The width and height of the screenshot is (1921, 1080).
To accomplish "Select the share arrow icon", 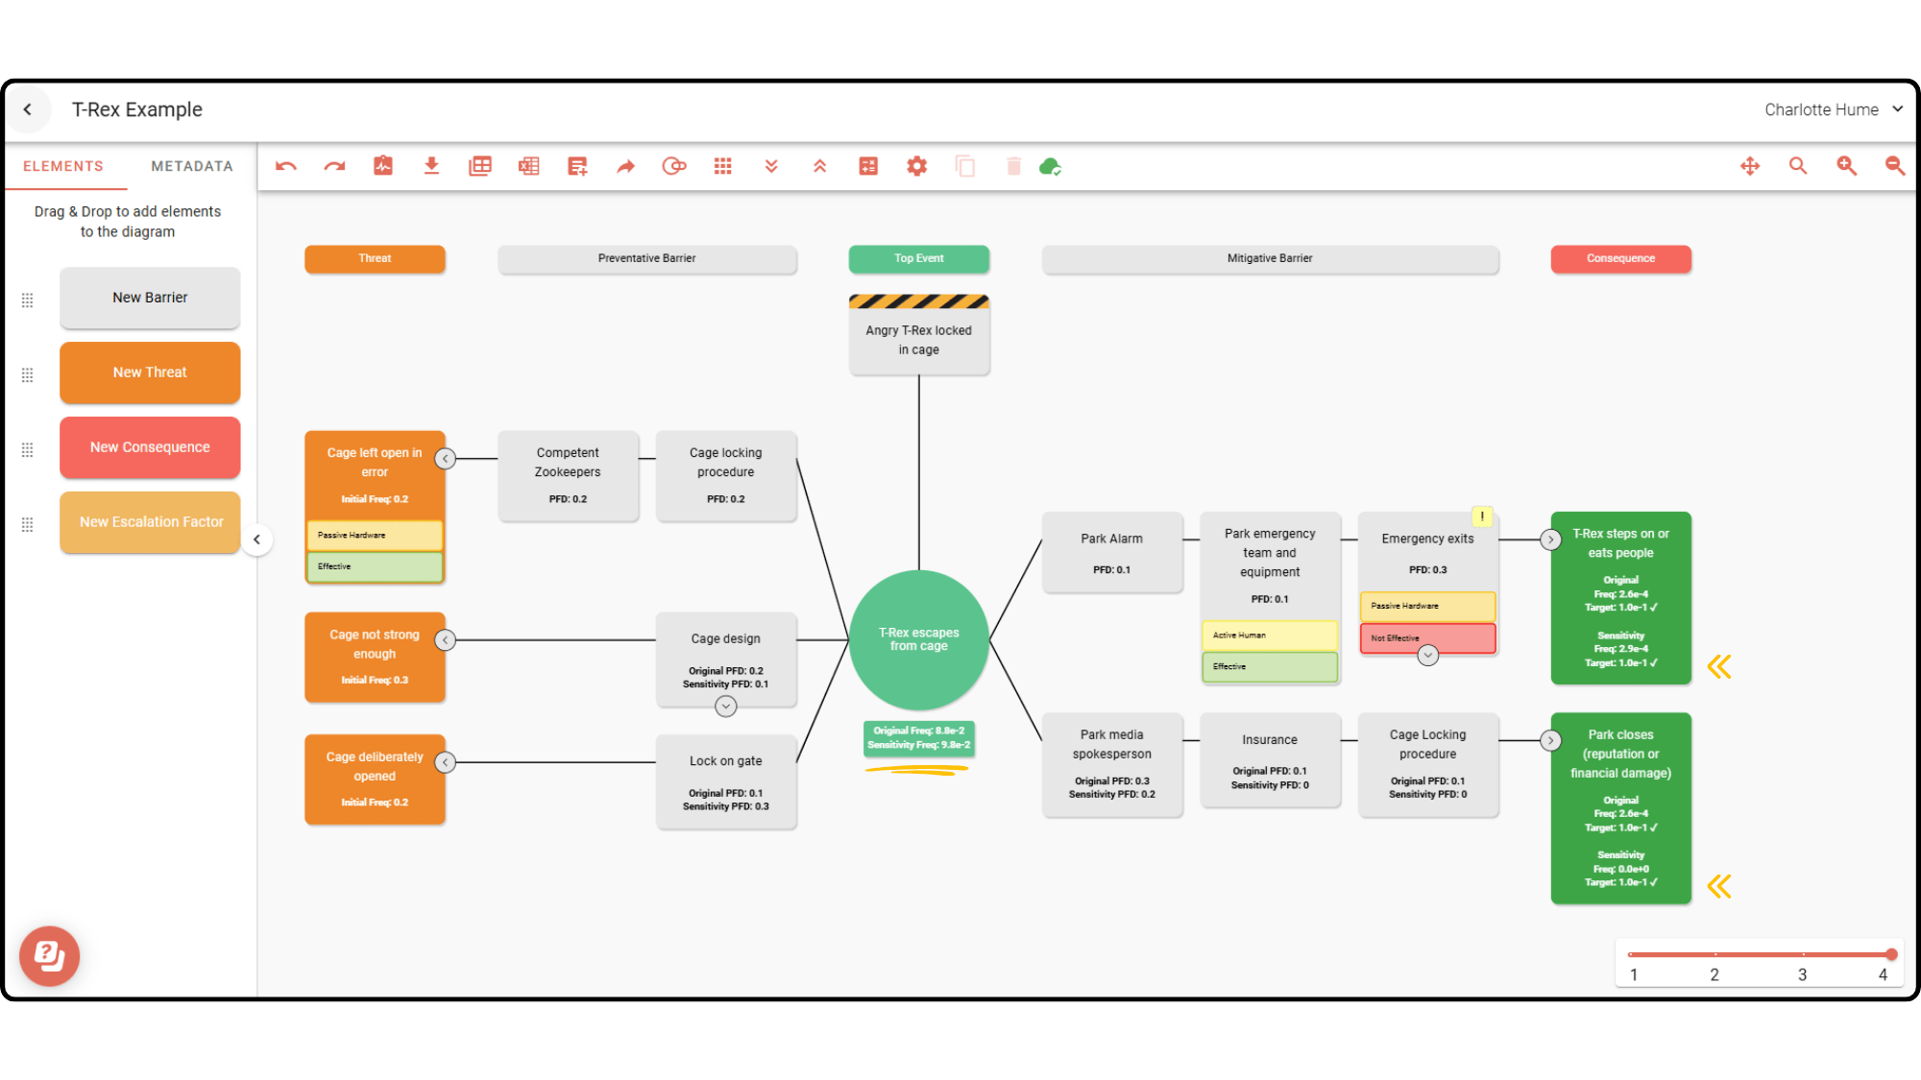I will [x=625, y=166].
